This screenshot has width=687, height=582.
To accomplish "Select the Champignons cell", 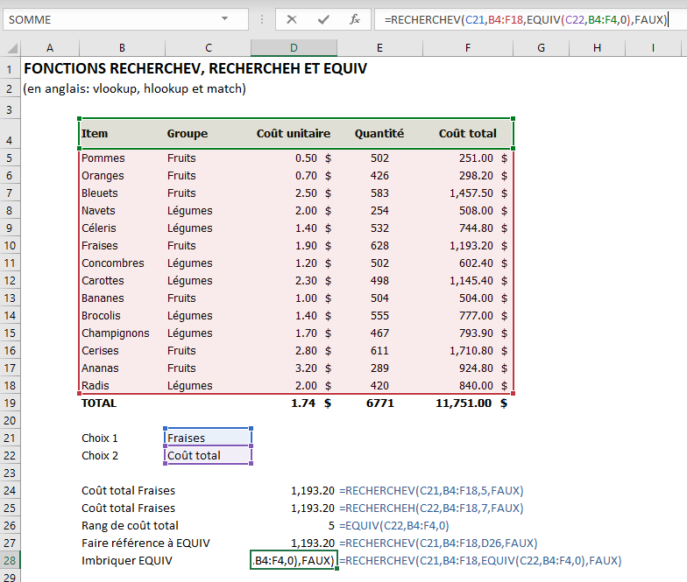I will click(x=120, y=333).
